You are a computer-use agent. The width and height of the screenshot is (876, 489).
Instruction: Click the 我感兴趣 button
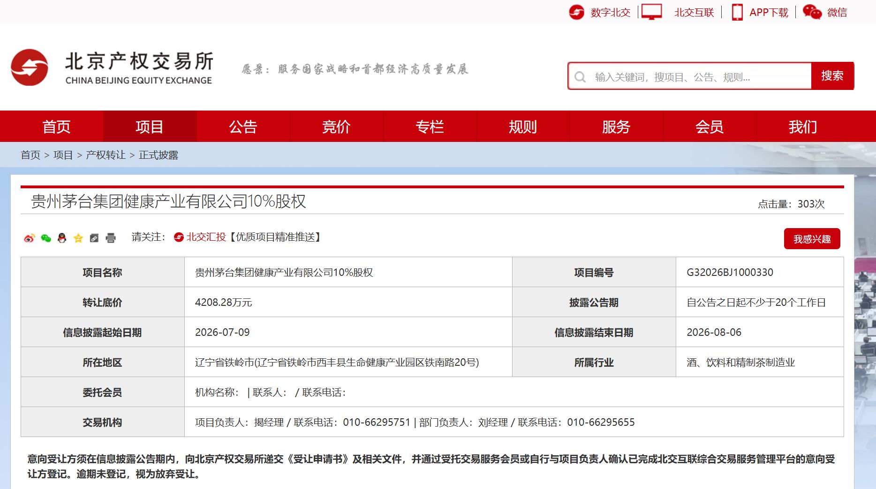(x=812, y=239)
